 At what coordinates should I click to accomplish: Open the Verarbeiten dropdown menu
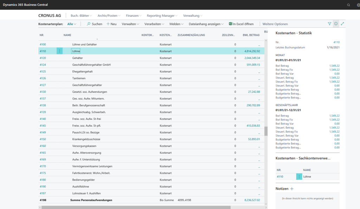154,24
